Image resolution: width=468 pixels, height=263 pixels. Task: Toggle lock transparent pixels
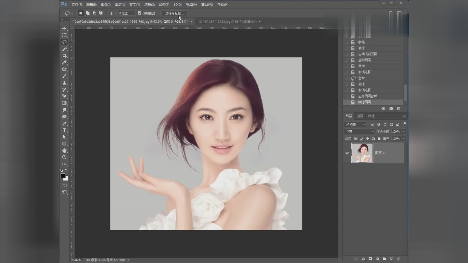356,139
